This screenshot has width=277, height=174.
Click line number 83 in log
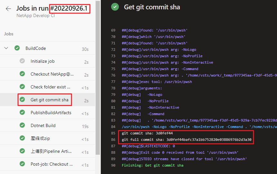click(113, 120)
